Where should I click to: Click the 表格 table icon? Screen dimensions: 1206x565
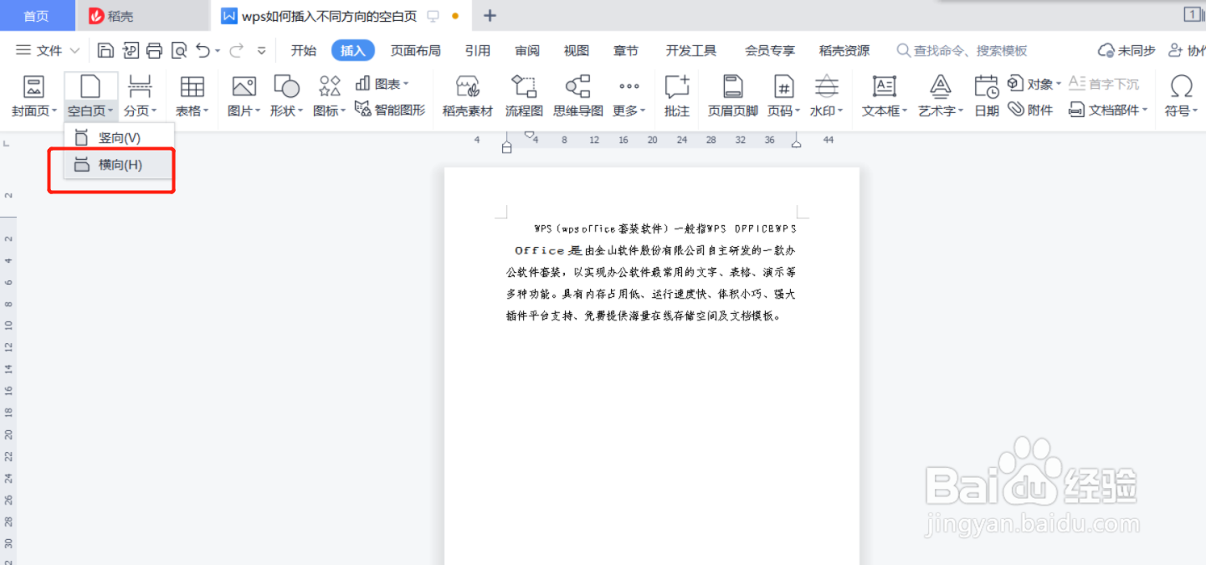pos(192,86)
